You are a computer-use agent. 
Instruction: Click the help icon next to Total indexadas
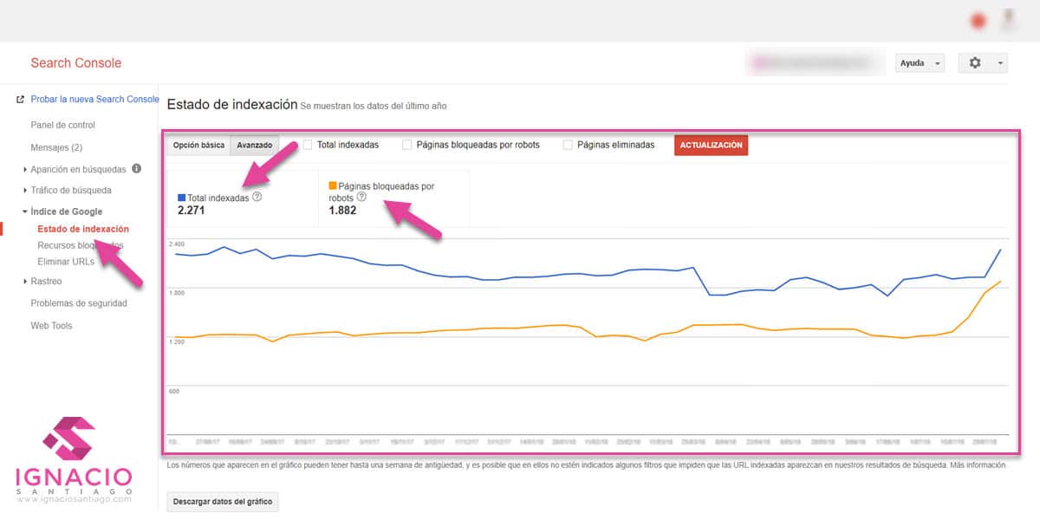257,197
